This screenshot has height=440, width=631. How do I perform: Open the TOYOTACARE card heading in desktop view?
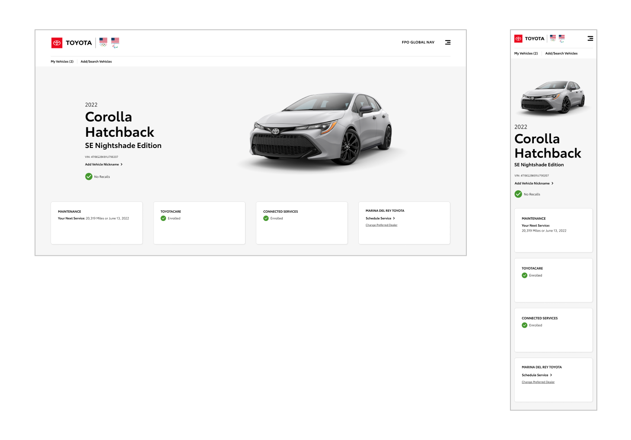(x=171, y=211)
